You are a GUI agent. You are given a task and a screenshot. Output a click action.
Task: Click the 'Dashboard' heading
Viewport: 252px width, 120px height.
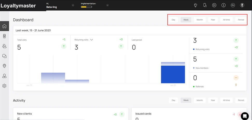[23, 20]
